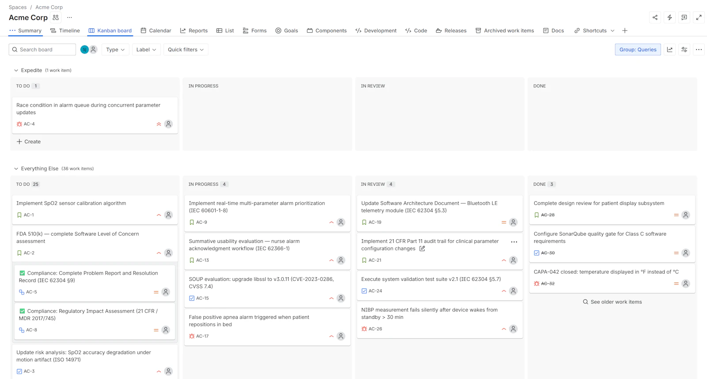Click the unassigned avatar filter icon
Viewport: 707px width, 379px height.
coord(93,50)
